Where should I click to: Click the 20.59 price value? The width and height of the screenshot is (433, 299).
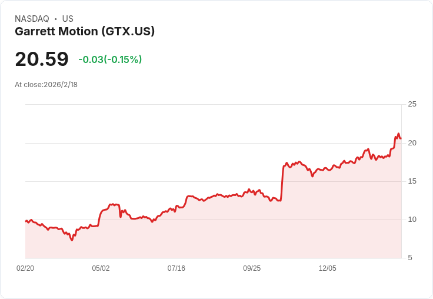tap(42, 59)
